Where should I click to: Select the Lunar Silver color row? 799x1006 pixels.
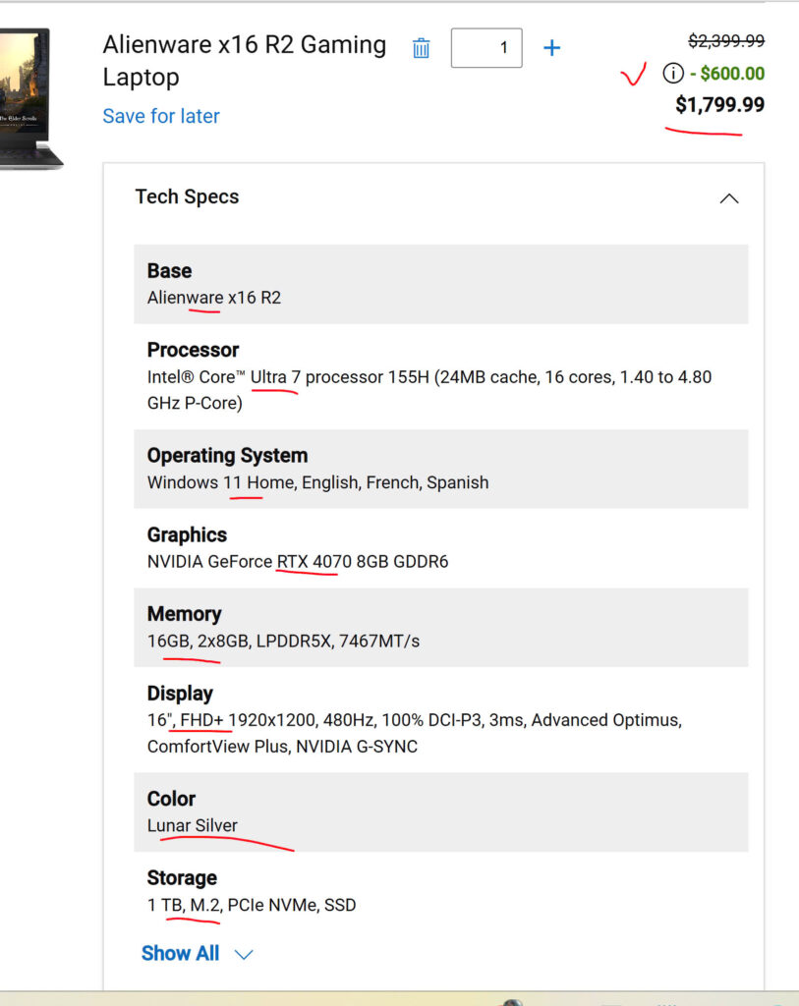441,812
